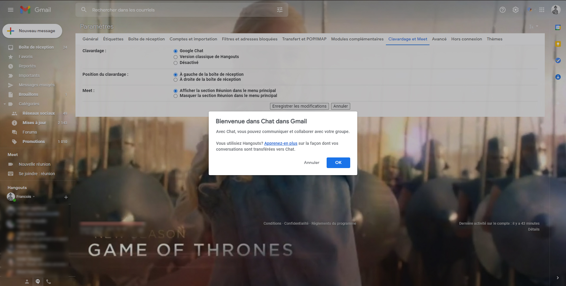The height and width of the screenshot is (286, 566).
Task: Click the Favoris star icon
Action: [x=11, y=57]
